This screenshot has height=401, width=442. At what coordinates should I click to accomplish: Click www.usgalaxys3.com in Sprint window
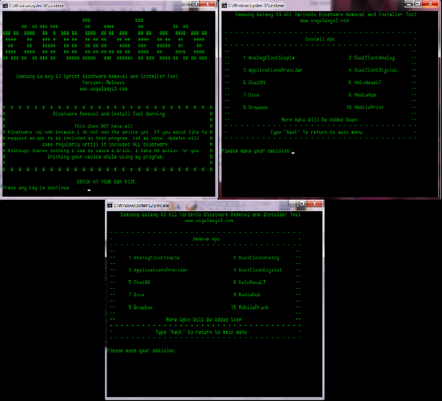pyautogui.click(x=103, y=89)
